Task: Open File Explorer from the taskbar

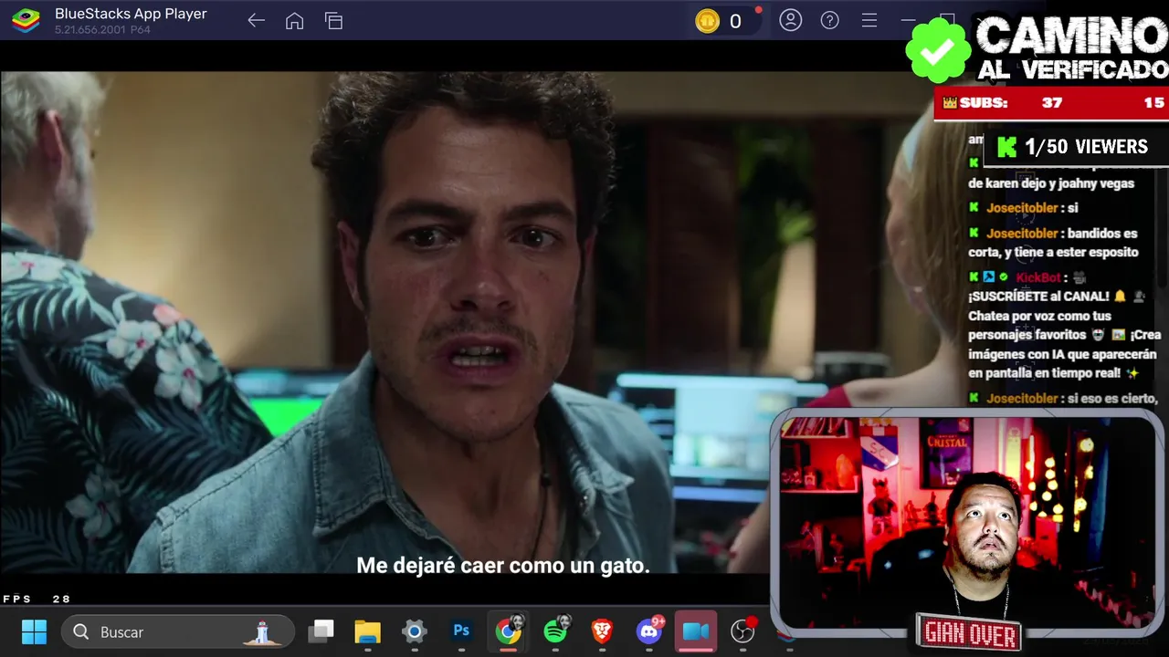Action: point(367,631)
